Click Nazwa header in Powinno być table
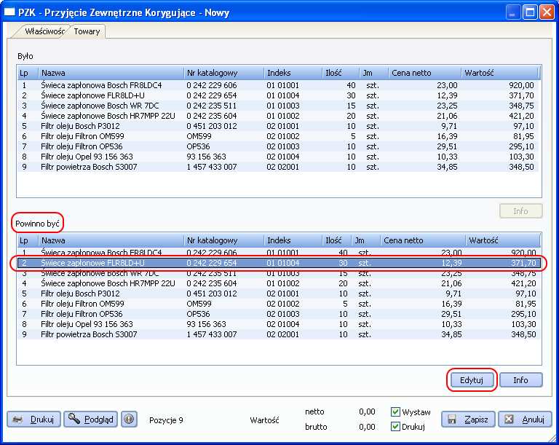The height and width of the screenshot is (445, 559). click(x=111, y=240)
